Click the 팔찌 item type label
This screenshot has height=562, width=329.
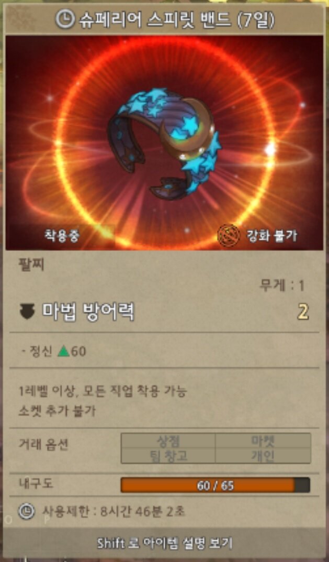click(x=31, y=265)
